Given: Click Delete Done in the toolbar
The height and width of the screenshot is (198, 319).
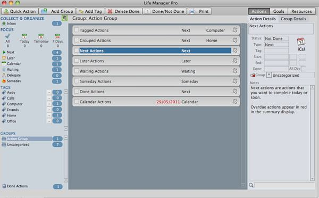Looking at the screenshot, I should [123, 11].
